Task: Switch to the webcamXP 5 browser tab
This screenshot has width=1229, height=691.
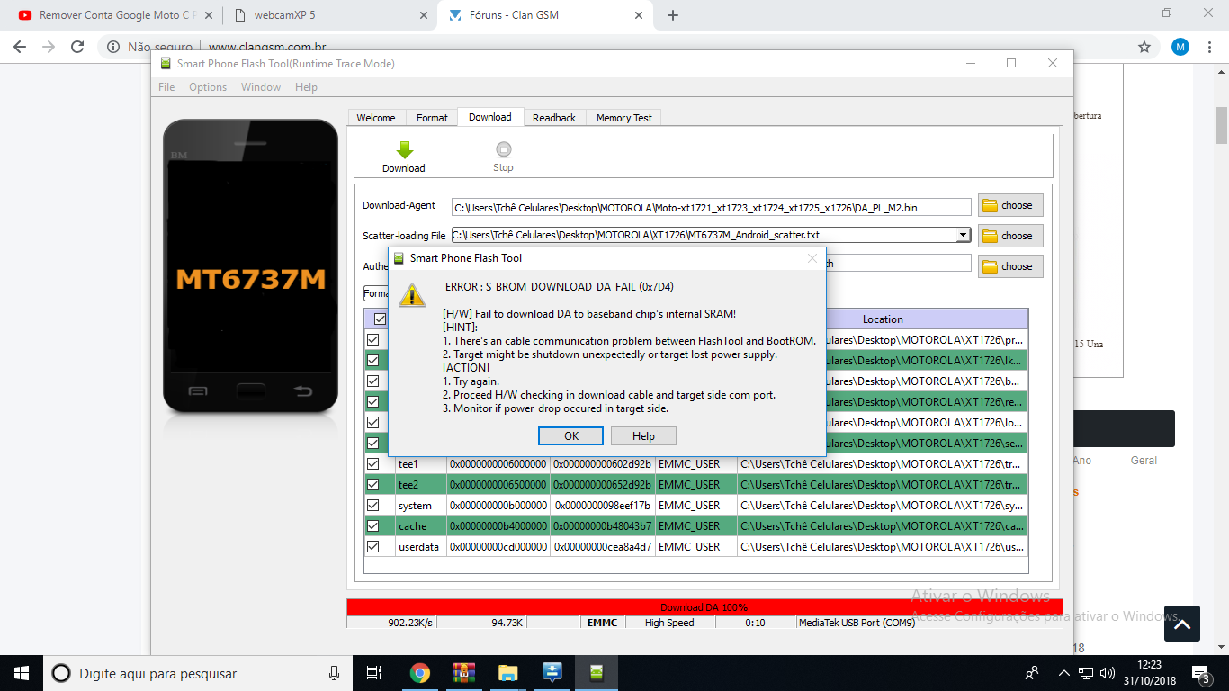Action: coord(327,15)
